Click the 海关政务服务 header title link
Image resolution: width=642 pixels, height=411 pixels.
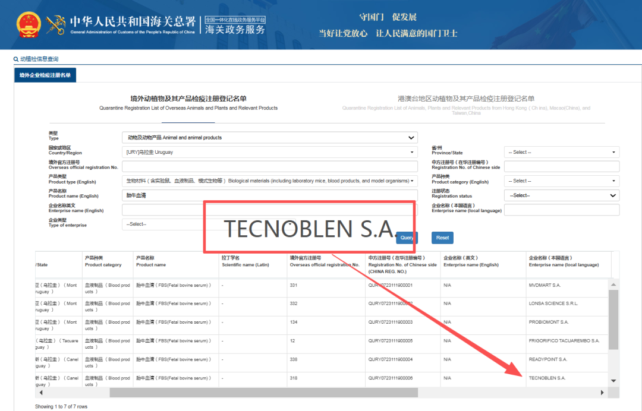235,30
